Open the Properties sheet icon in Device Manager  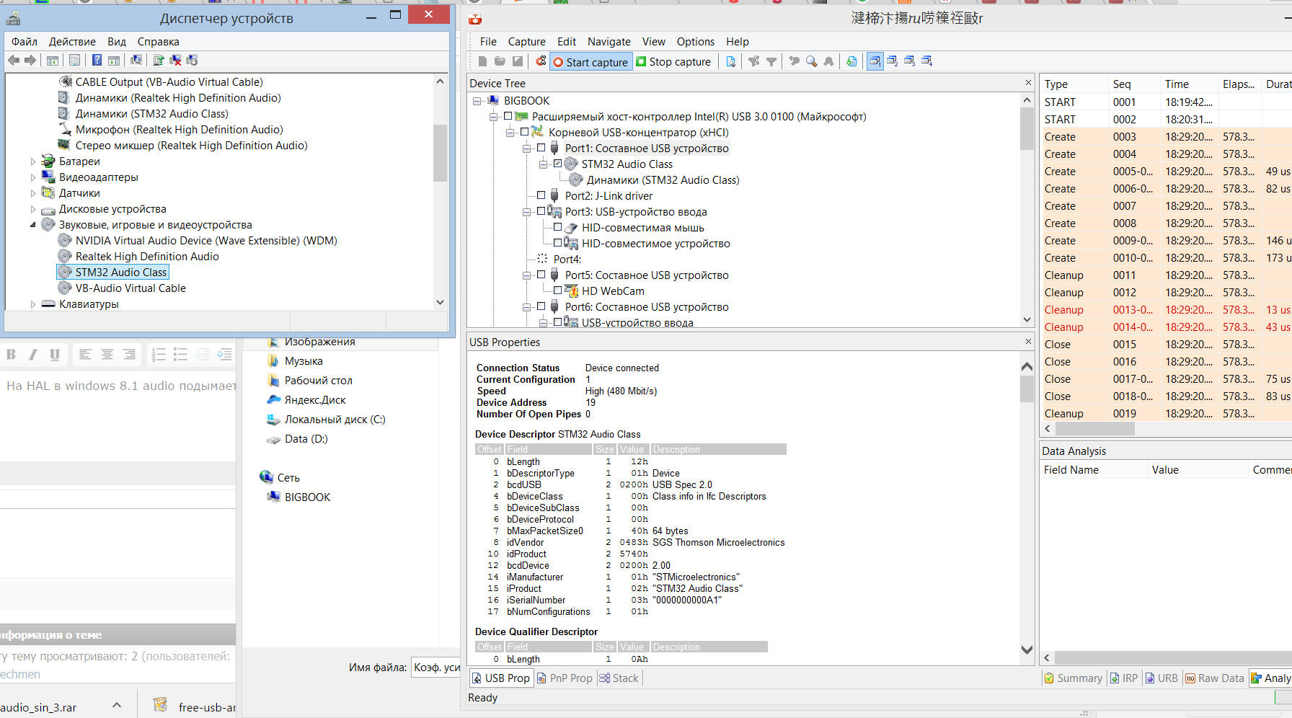tap(75, 60)
